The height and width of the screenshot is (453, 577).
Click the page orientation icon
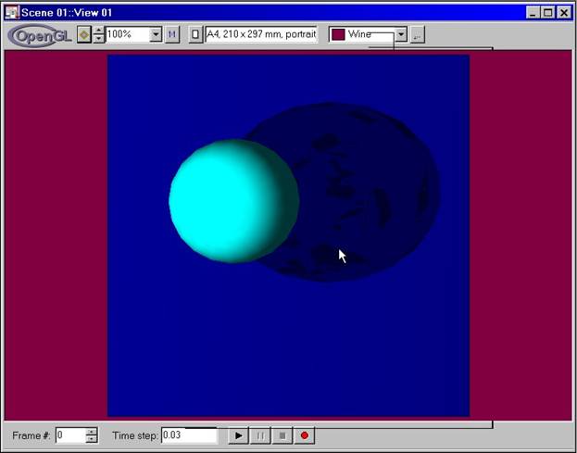pos(195,34)
